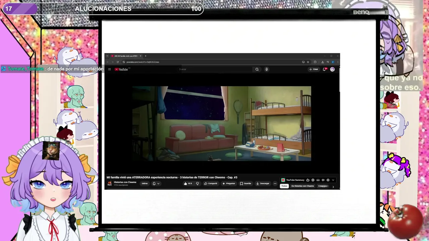The width and height of the screenshot is (429, 241).
Task: Open a new browser tab
Action: tap(145, 56)
